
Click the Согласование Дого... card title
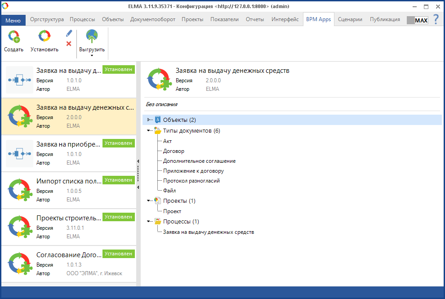coord(69,255)
